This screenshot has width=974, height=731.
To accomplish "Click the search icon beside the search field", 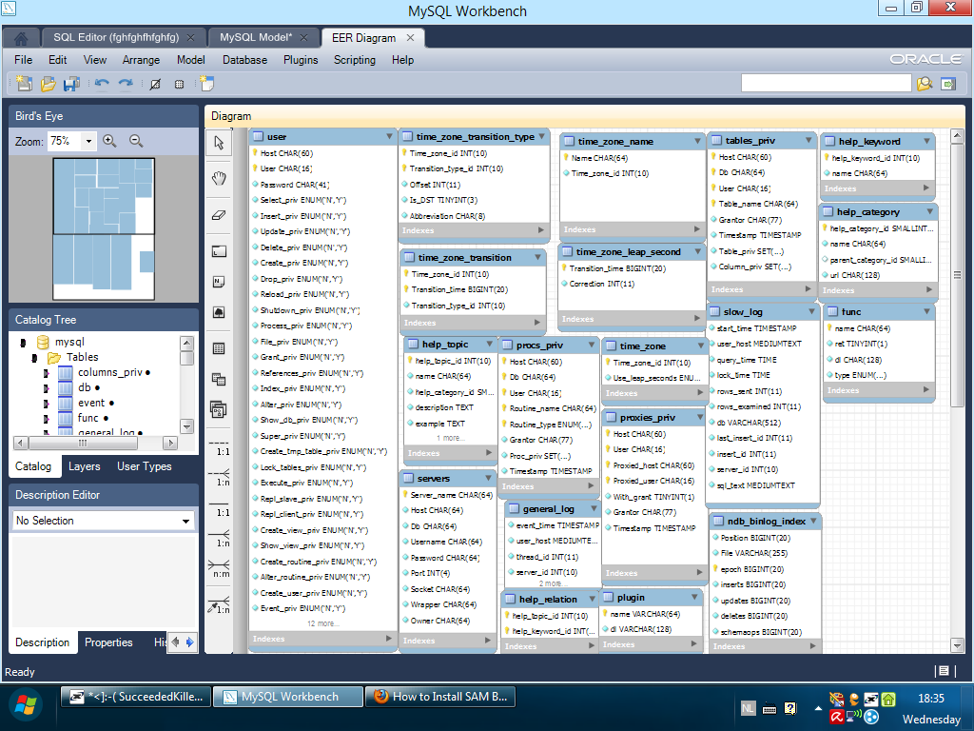I will [925, 84].
